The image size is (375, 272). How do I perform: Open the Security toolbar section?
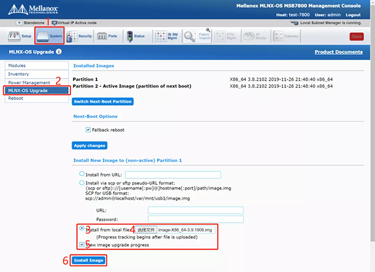pos(79,36)
